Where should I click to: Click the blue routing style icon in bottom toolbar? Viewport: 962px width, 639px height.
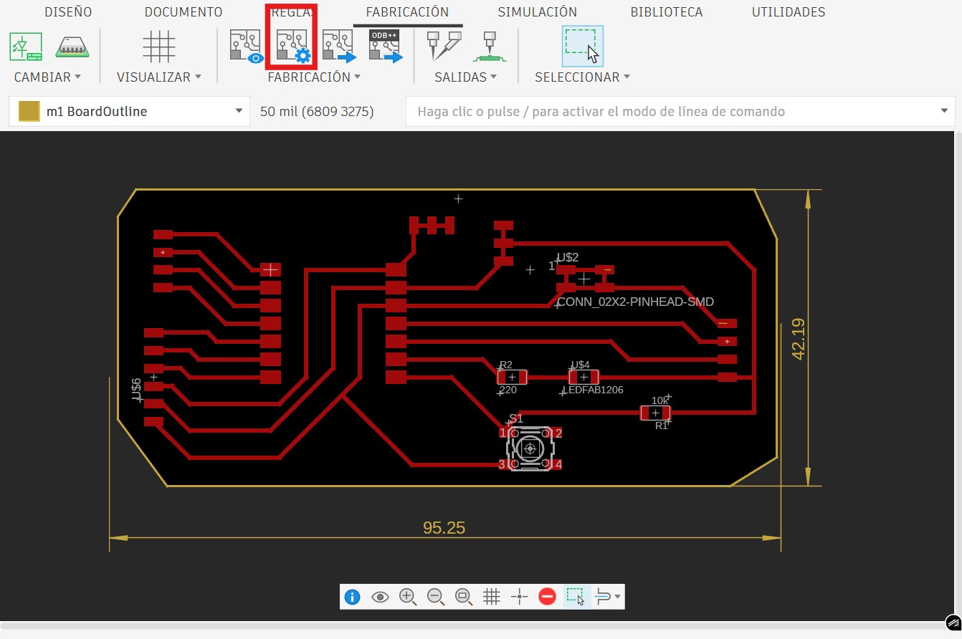[x=602, y=596]
